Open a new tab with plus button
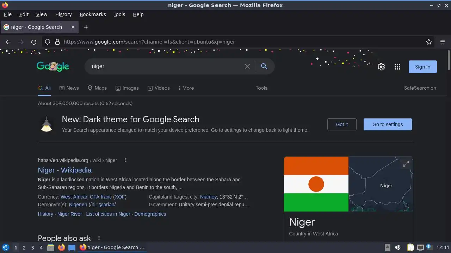451x253 pixels. coord(86,27)
